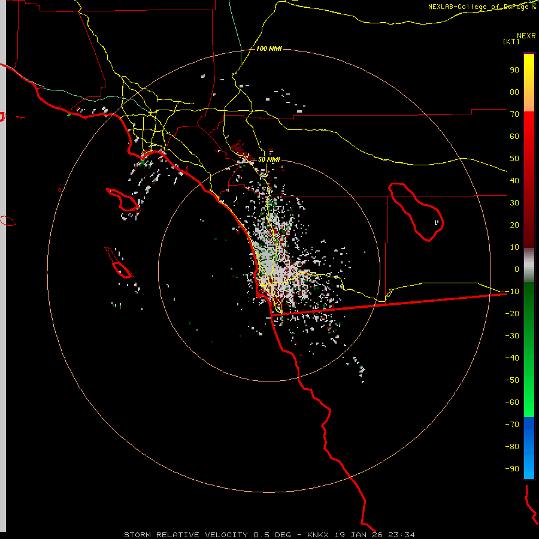539x539 pixels.
Task: Click the -40 knot scale label
Action: click(512, 358)
